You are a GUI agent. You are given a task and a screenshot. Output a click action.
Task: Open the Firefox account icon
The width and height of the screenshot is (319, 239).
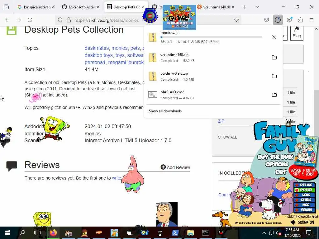pyautogui.click(x=289, y=20)
